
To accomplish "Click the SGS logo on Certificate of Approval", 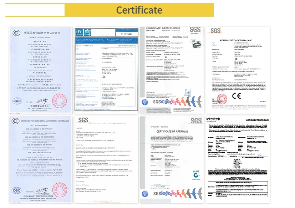I will (x=196, y=121).
